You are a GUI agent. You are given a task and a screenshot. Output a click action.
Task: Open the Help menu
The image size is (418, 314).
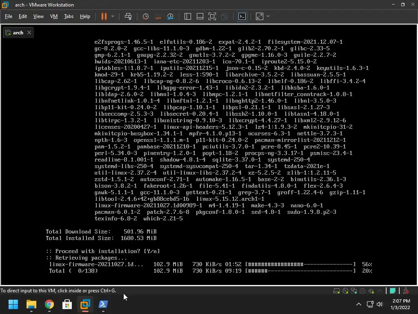[85, 16]
